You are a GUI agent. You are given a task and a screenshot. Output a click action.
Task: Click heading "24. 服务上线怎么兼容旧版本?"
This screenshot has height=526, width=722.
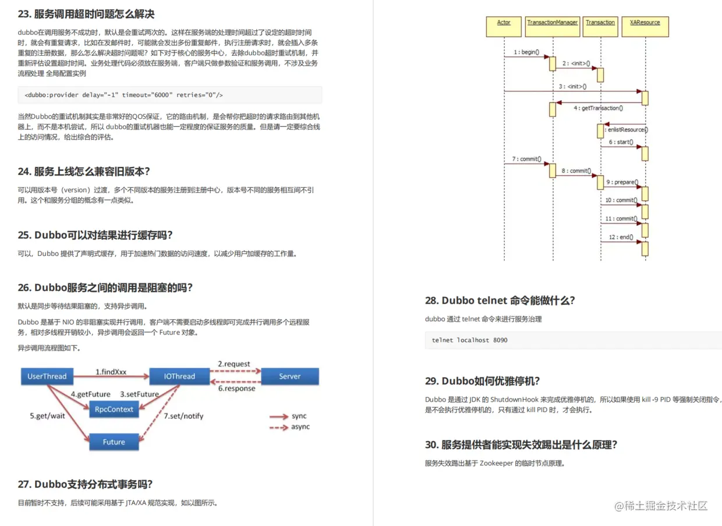84,171
